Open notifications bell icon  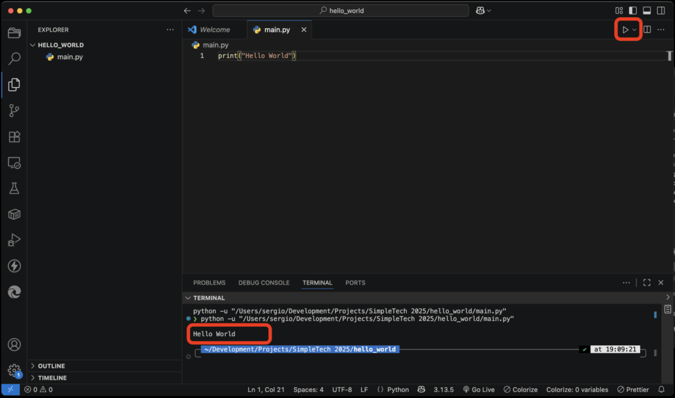tap(661, 389)
